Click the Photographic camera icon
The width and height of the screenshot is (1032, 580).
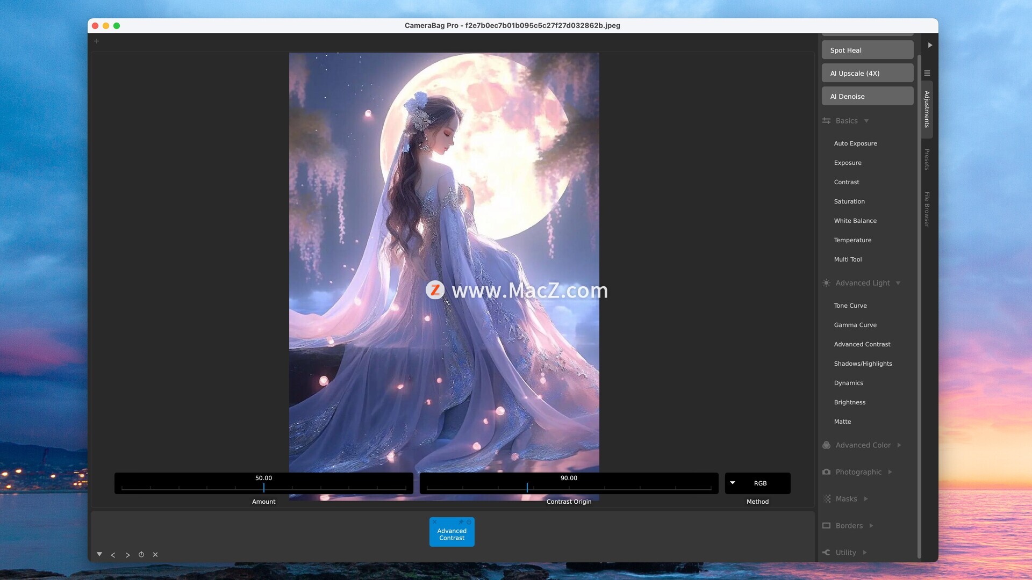click(827, 472)
